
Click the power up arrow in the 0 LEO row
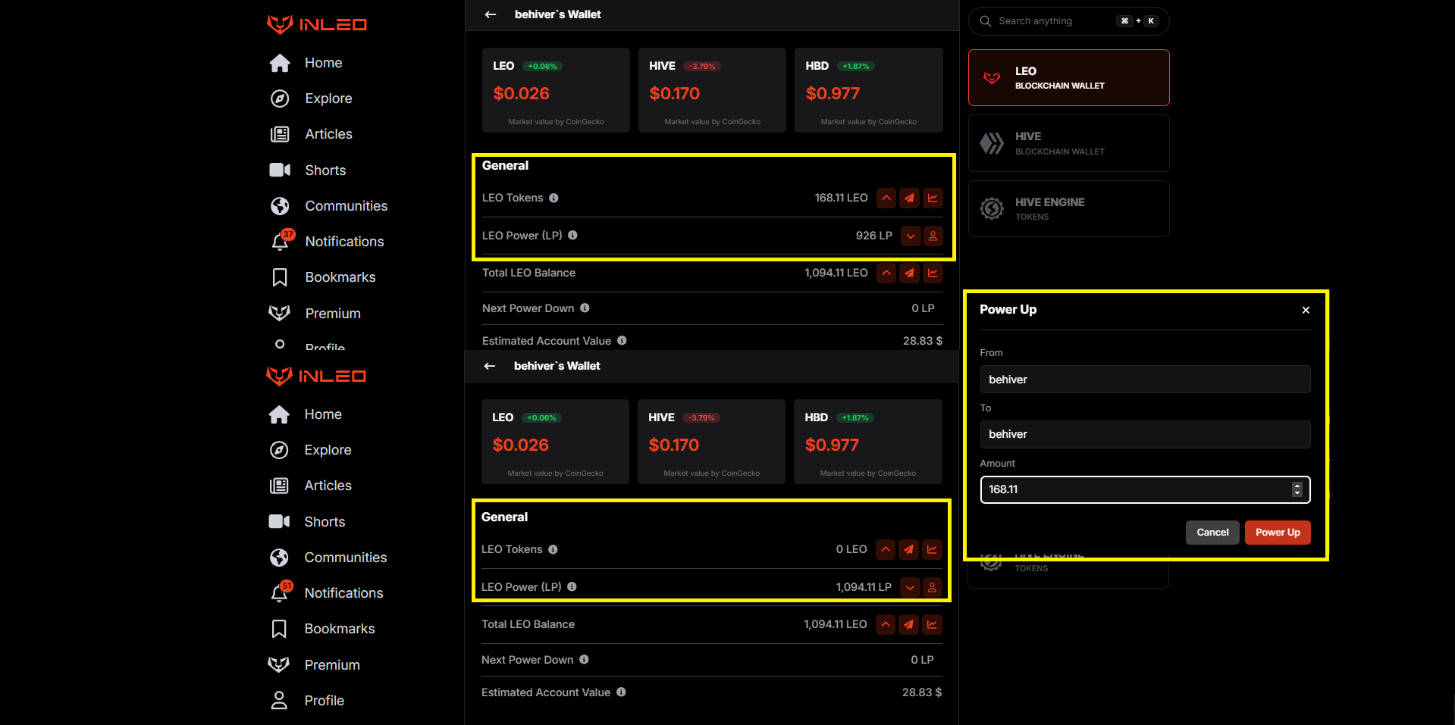[886, 550]
